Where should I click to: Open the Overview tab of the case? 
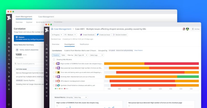pos(56,44)
